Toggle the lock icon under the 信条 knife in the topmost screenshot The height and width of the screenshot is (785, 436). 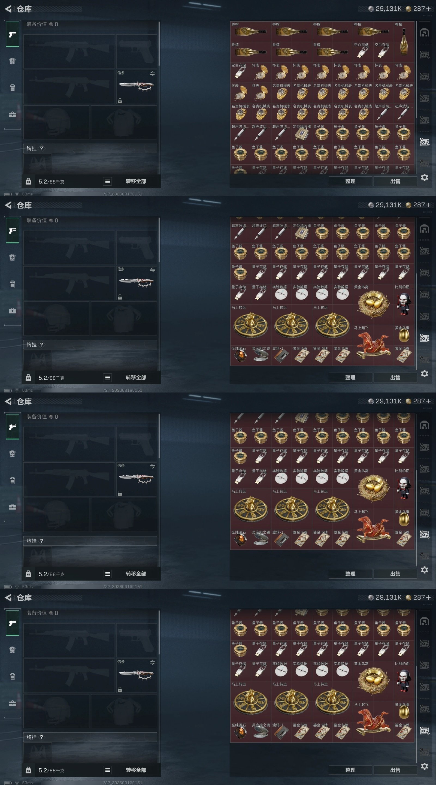click(x=120, y=101)
